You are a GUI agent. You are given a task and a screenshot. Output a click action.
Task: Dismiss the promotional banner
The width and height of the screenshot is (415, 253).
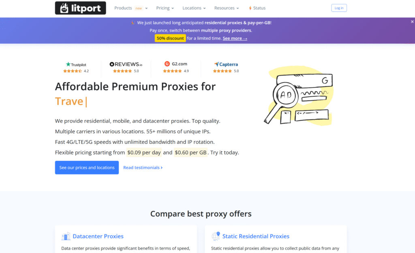tap(412, 22)
